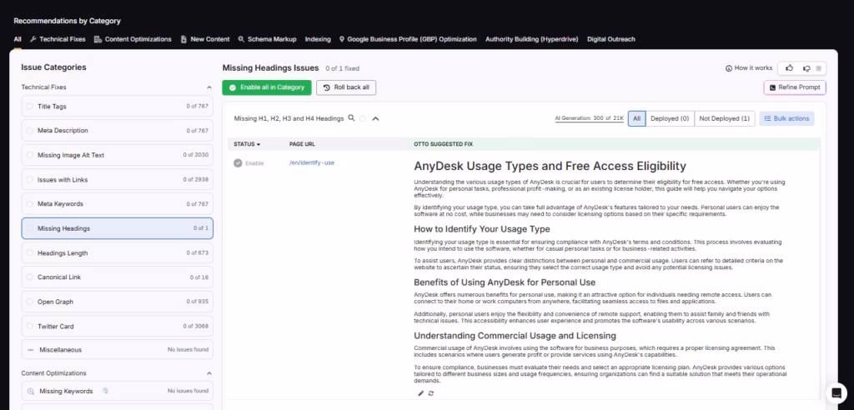Click the thumbs up feedback icon
This screenshot has height=410, width=854.
790,67
